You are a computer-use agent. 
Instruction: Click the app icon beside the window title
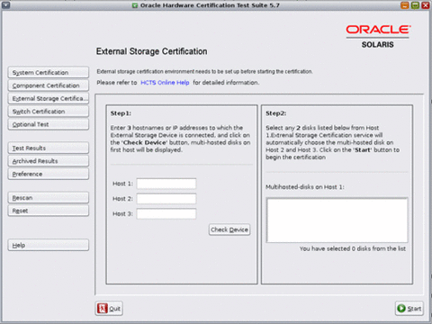(135, 5)
